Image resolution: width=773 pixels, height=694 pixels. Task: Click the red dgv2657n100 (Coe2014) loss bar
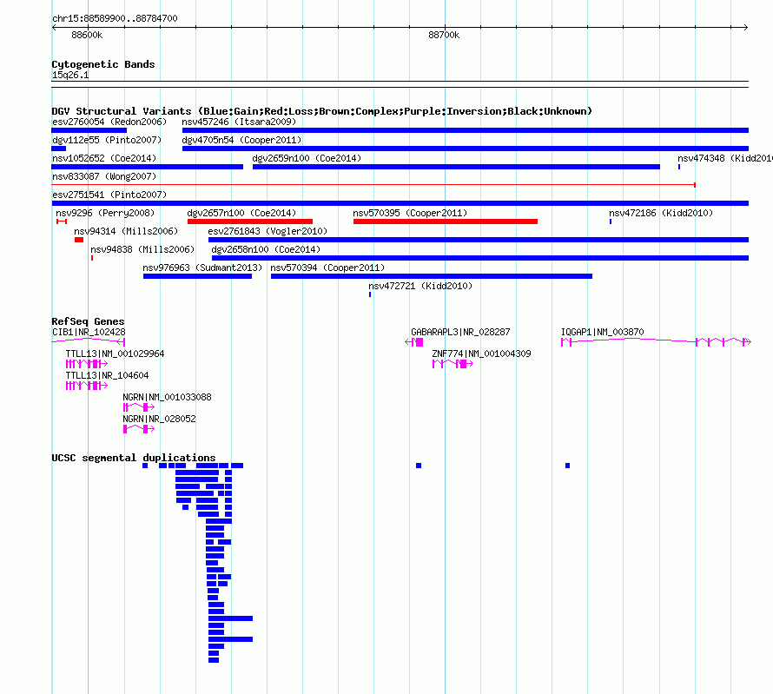250,221
